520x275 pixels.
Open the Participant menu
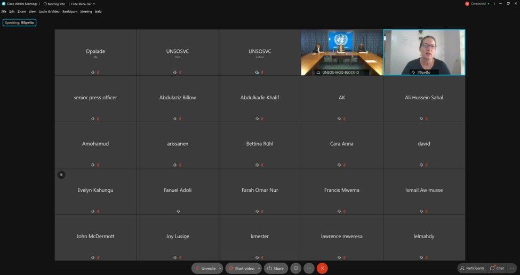69,11
